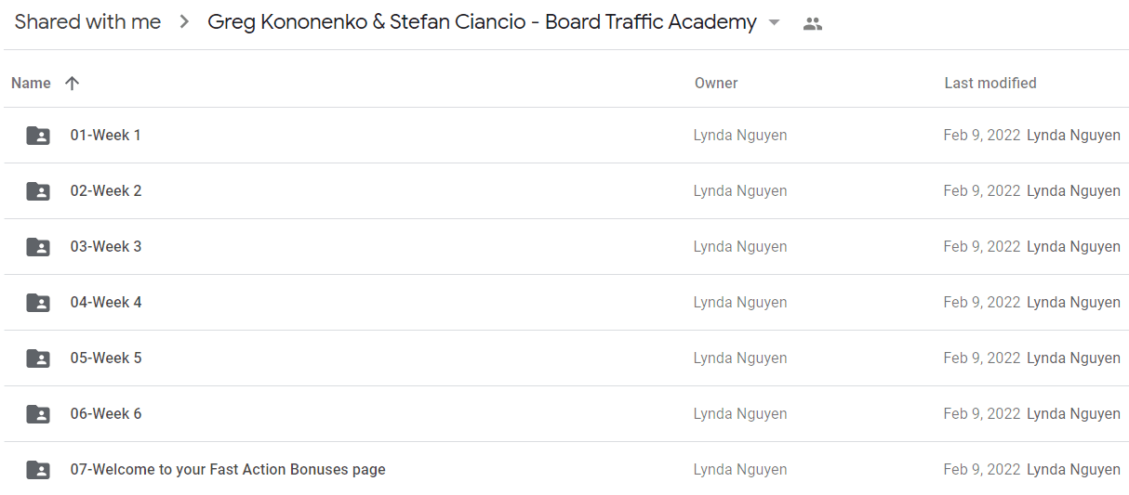Select the 02-Week 2 shared folder icon

pos(38,191)
